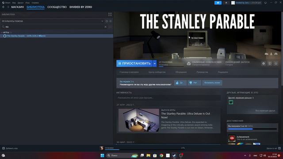Click the controller support icon on banner

pyautogui.click(x=276, y=54)
